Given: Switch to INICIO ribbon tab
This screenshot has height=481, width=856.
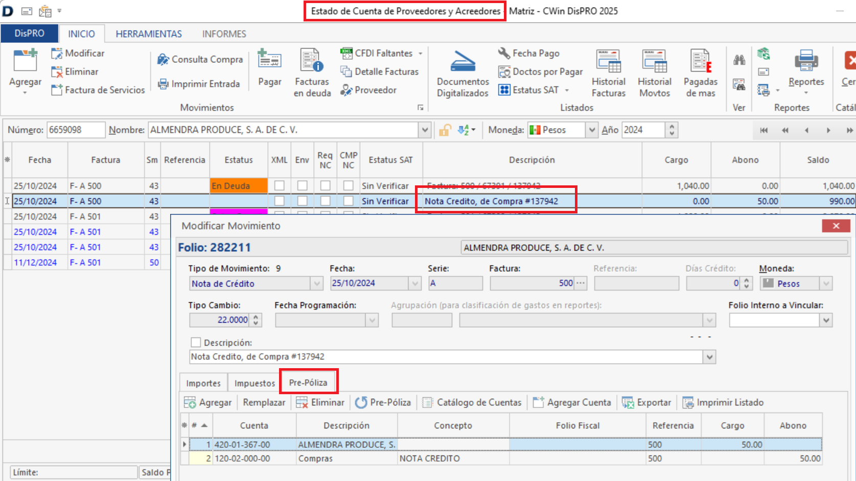Looking at the screenshot, I should tap(82, 34).
